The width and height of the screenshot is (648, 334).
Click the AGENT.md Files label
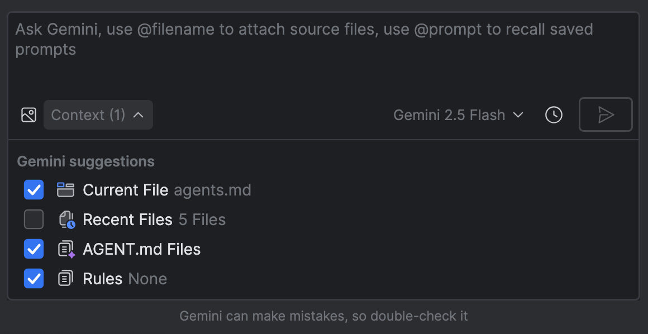coord(141,249)
